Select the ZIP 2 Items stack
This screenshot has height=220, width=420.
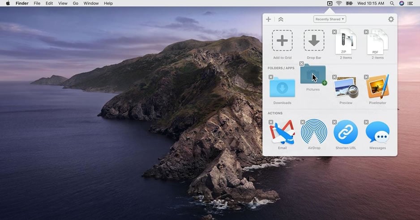(x=346, y=42)
